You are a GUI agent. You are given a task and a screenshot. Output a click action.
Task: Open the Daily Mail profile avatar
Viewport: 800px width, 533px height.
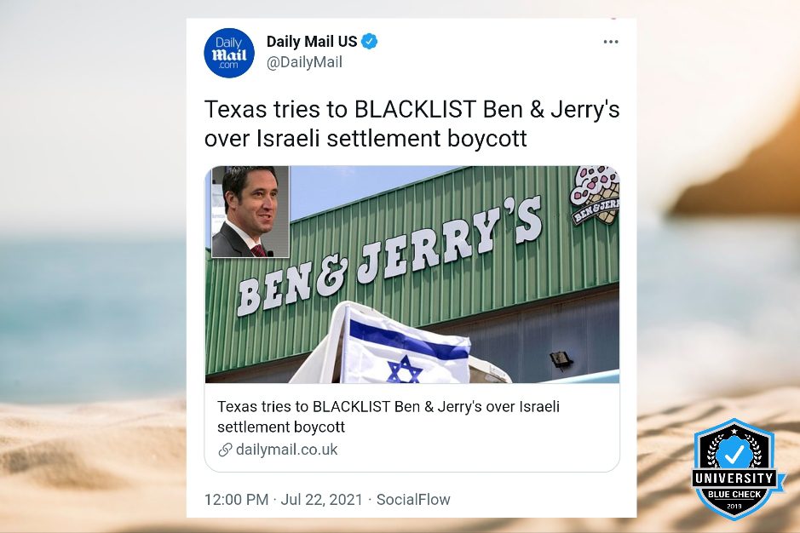(228, 53)
